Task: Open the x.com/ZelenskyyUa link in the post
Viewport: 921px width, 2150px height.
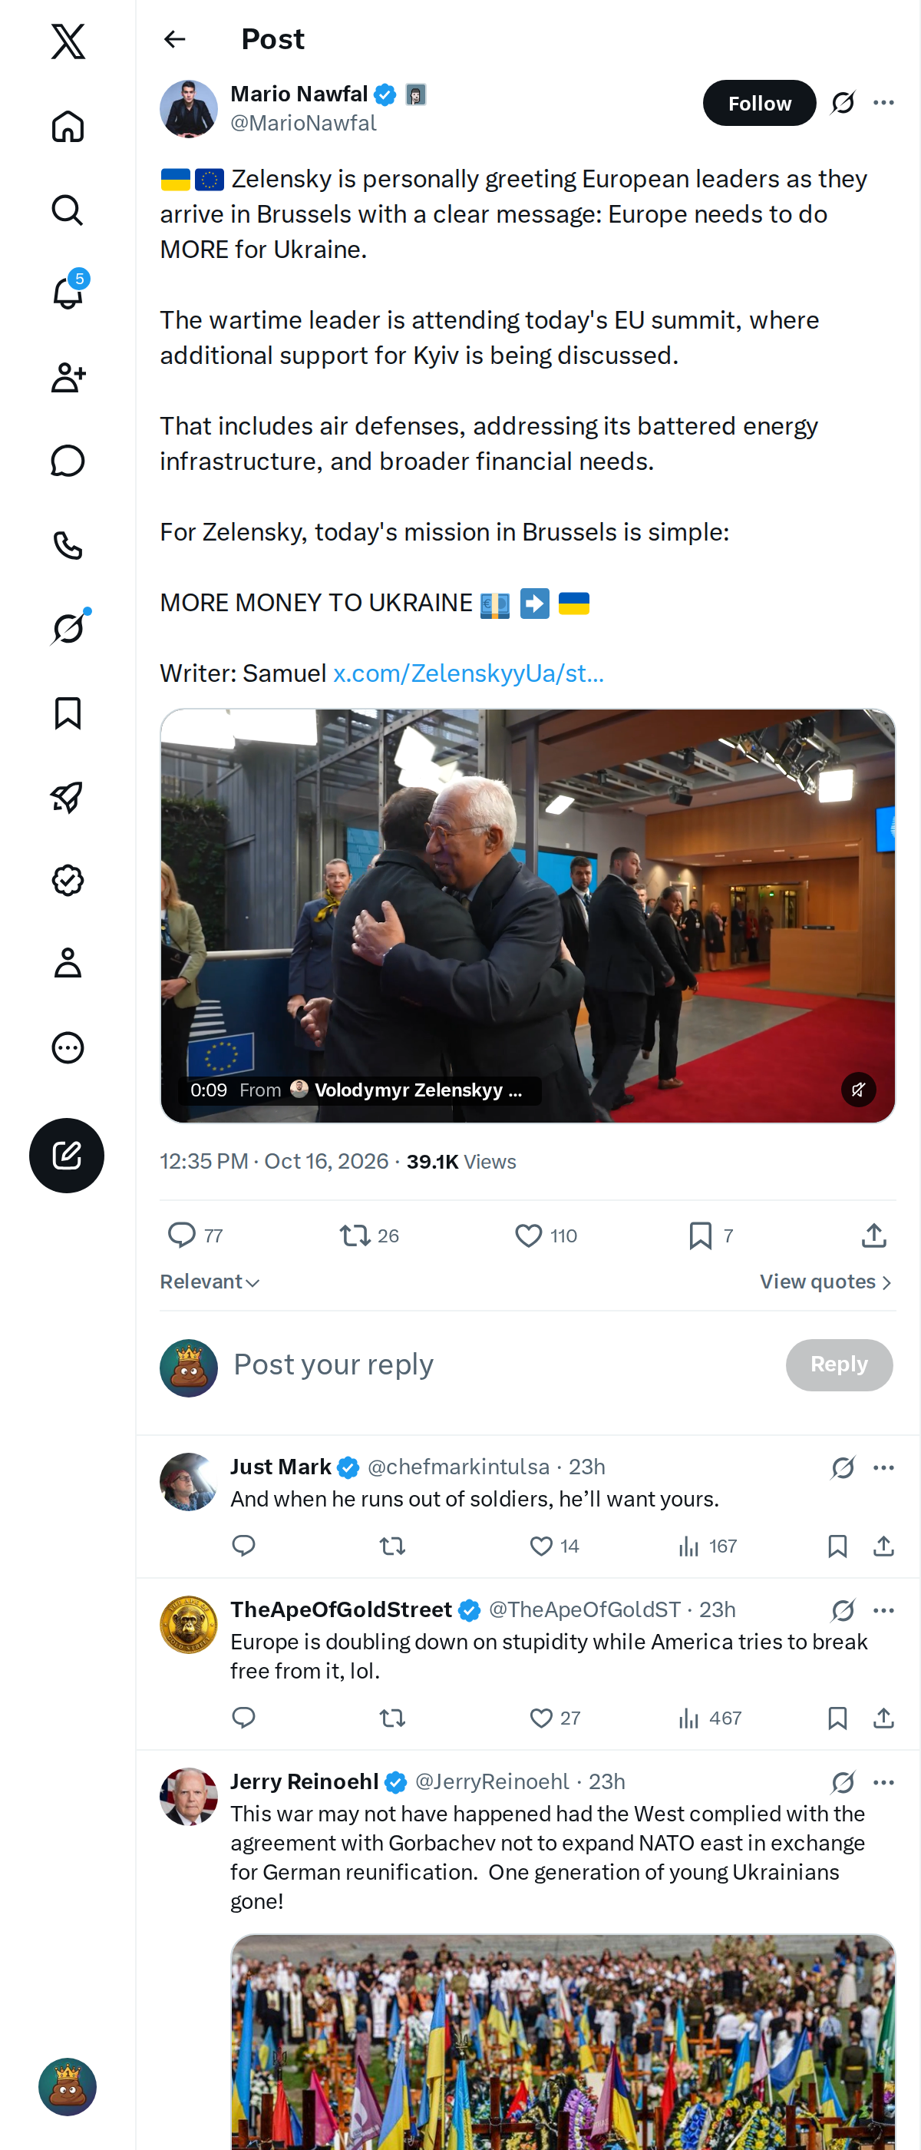Action: click(x=468, y=673)
